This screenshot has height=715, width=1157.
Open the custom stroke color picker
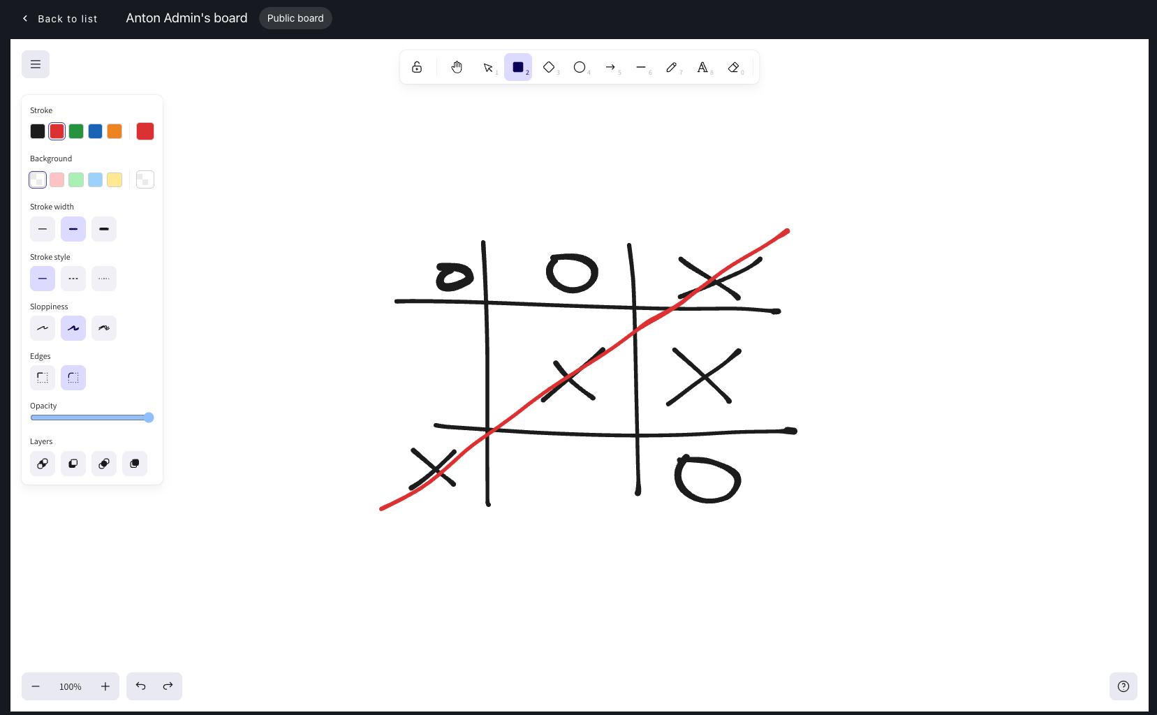point(145,131)
